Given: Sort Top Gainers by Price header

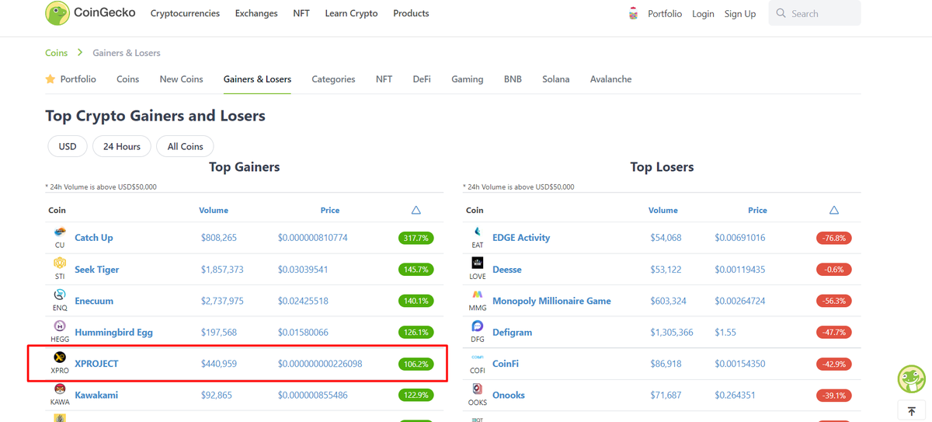Looking at the screenshot, I should pos(330,210).
